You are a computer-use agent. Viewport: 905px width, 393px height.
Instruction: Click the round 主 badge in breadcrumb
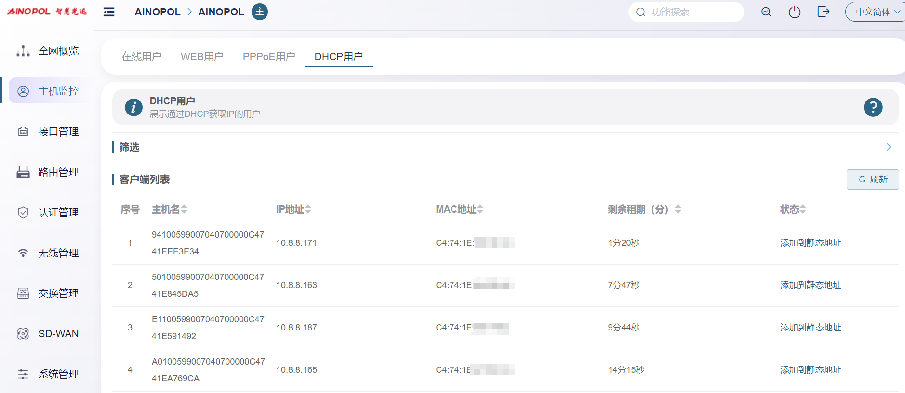[260, 12]
